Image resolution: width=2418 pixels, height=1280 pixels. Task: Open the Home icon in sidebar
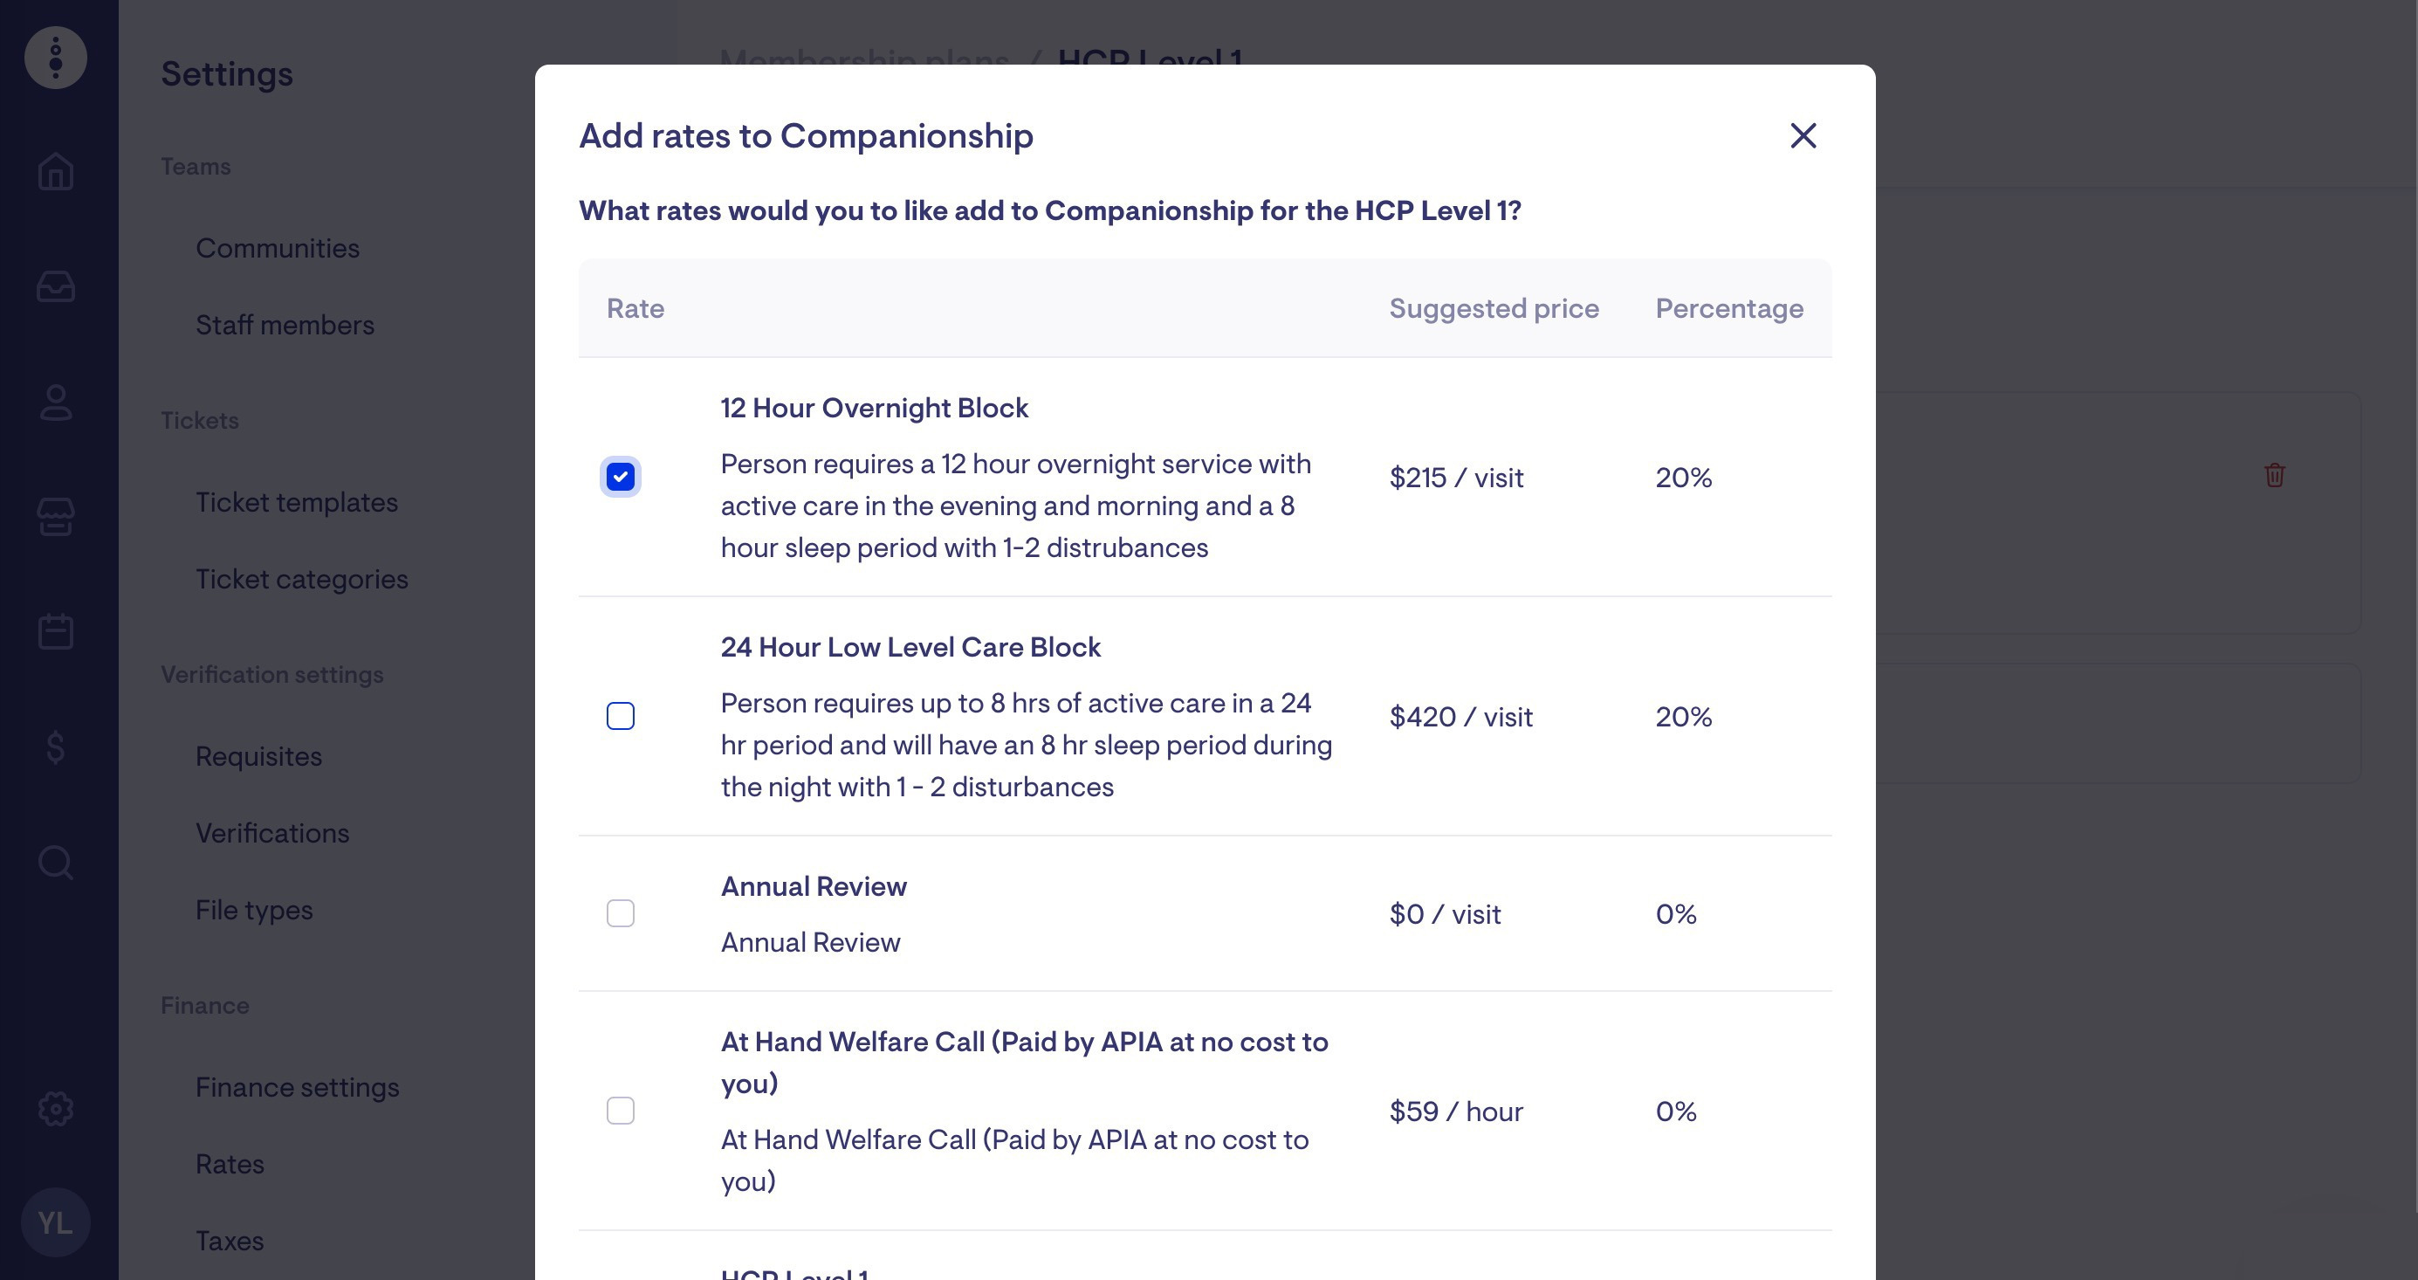pos(55,172)
